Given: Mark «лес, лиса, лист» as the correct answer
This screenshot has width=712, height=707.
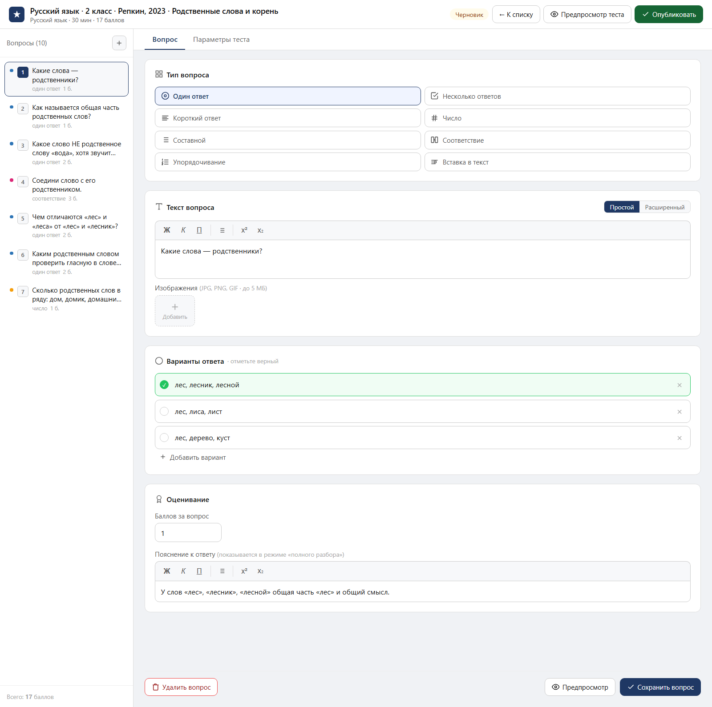Looking at the screenshot, I should (164, 412).
